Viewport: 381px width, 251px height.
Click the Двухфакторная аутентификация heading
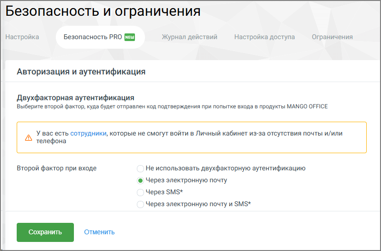tap(75, 97)
